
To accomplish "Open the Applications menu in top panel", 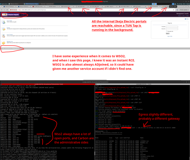I will 4,4.
